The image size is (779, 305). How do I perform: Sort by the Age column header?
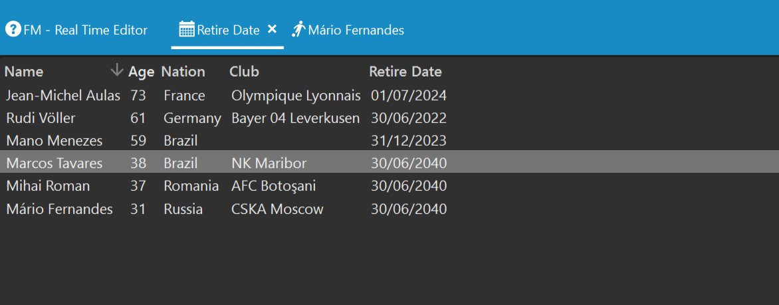[142, 72]
